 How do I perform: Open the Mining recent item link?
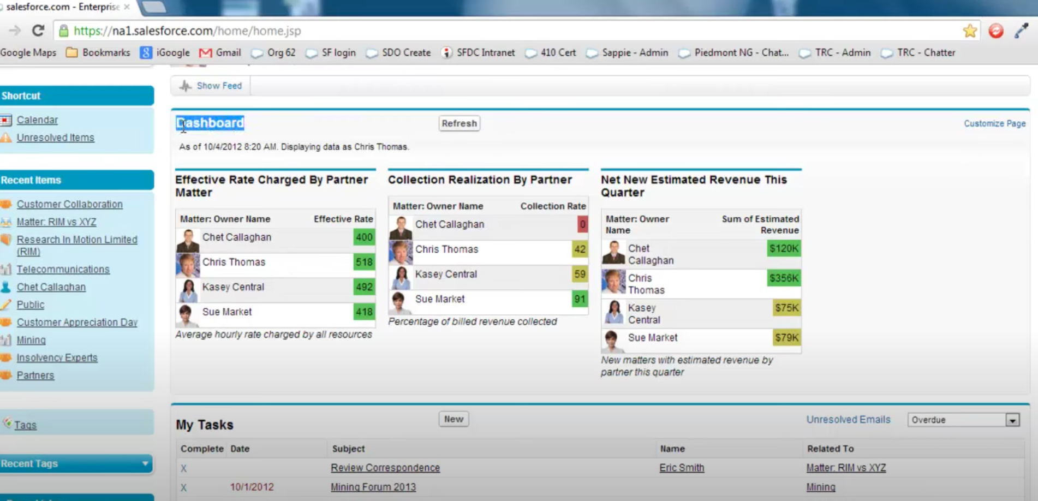coord(31,340)
